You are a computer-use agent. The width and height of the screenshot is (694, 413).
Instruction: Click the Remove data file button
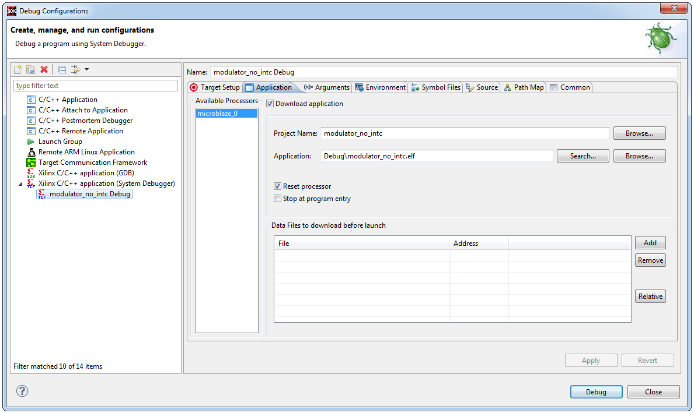coord(650,260)
